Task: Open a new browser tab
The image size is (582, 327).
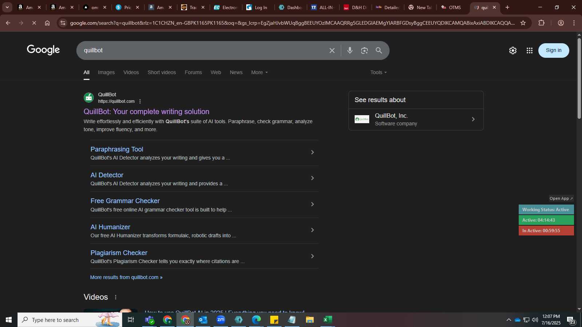Action: 507,7
